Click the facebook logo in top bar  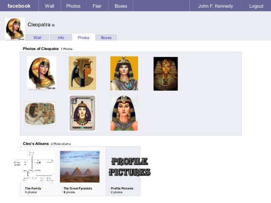pos(19,6)
